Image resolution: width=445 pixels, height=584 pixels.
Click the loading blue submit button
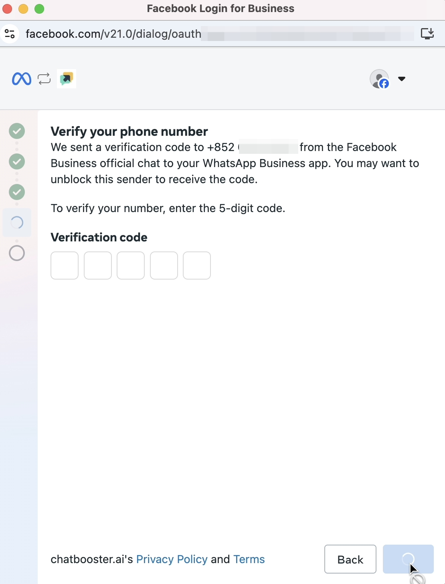[x=408, y=559]
